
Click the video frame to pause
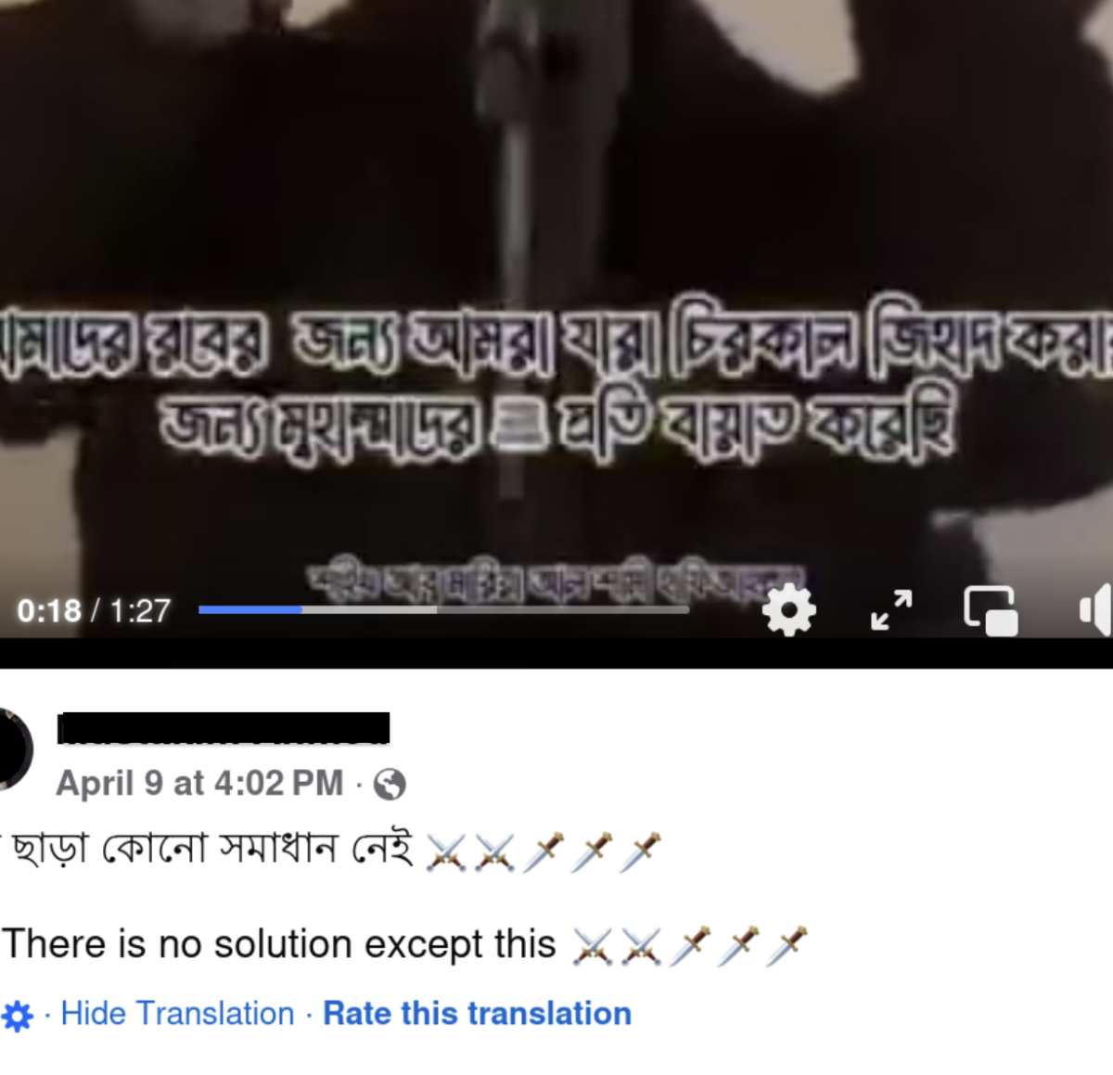tap(556, 186)
